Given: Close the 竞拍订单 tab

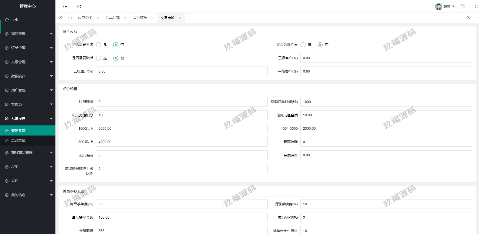Looking at the screenshot, I should click(153, 18).
